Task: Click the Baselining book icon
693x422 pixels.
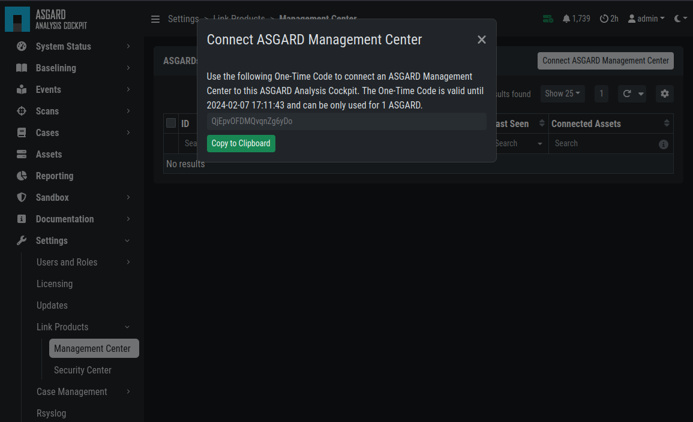Action: [21, 68]
